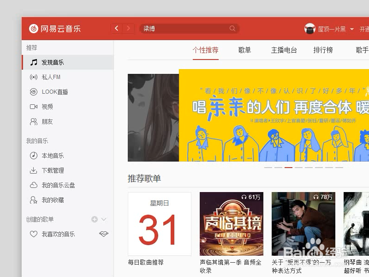Add a new playlist with the plus icon

click(95, 219)
